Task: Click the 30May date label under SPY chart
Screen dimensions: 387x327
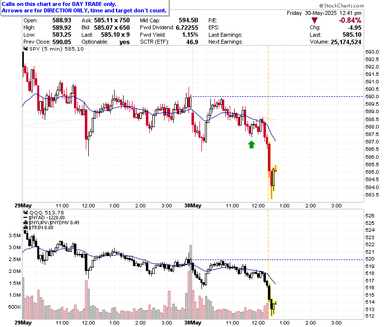Action: pos(193,206)
